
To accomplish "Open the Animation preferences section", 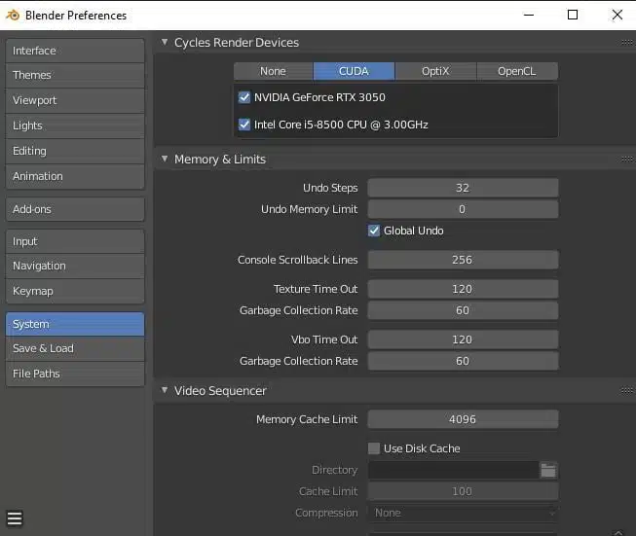I will pyautogui.click(x=75, y=177).
